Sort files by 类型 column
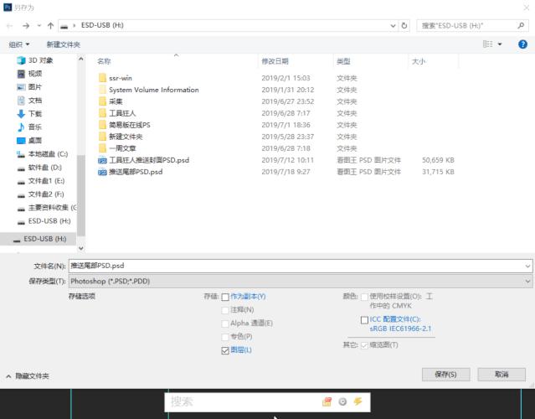 [x=343, y=61]
